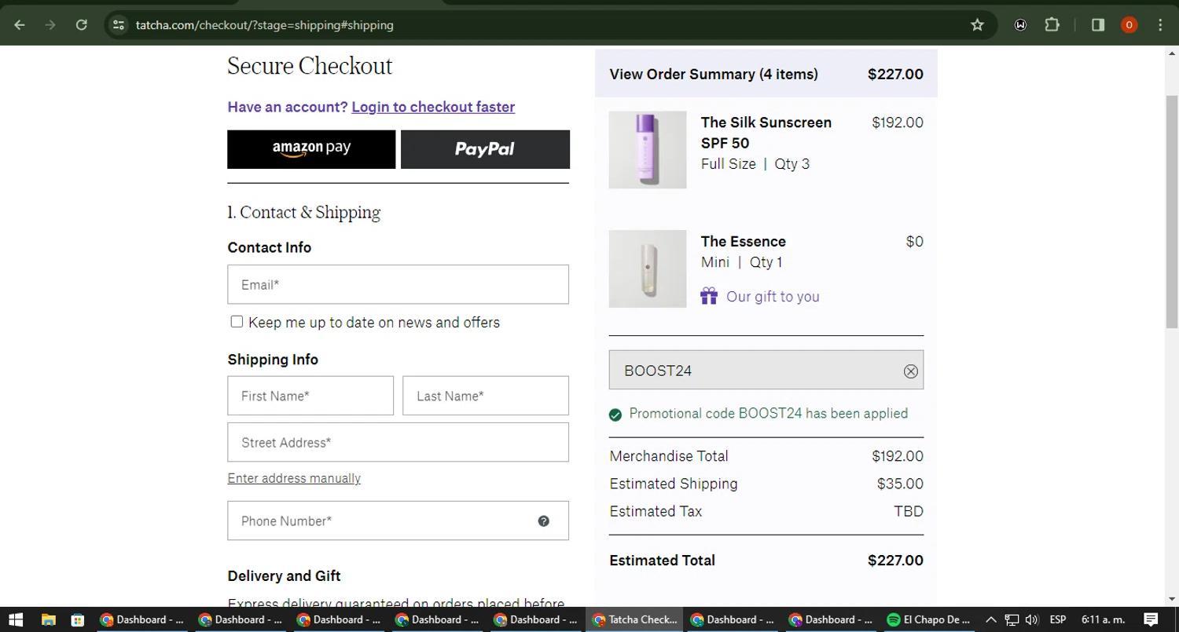Click the gift icon beside Our gift to you
The image size is (1179, 632).
click(x=709, y=296)
